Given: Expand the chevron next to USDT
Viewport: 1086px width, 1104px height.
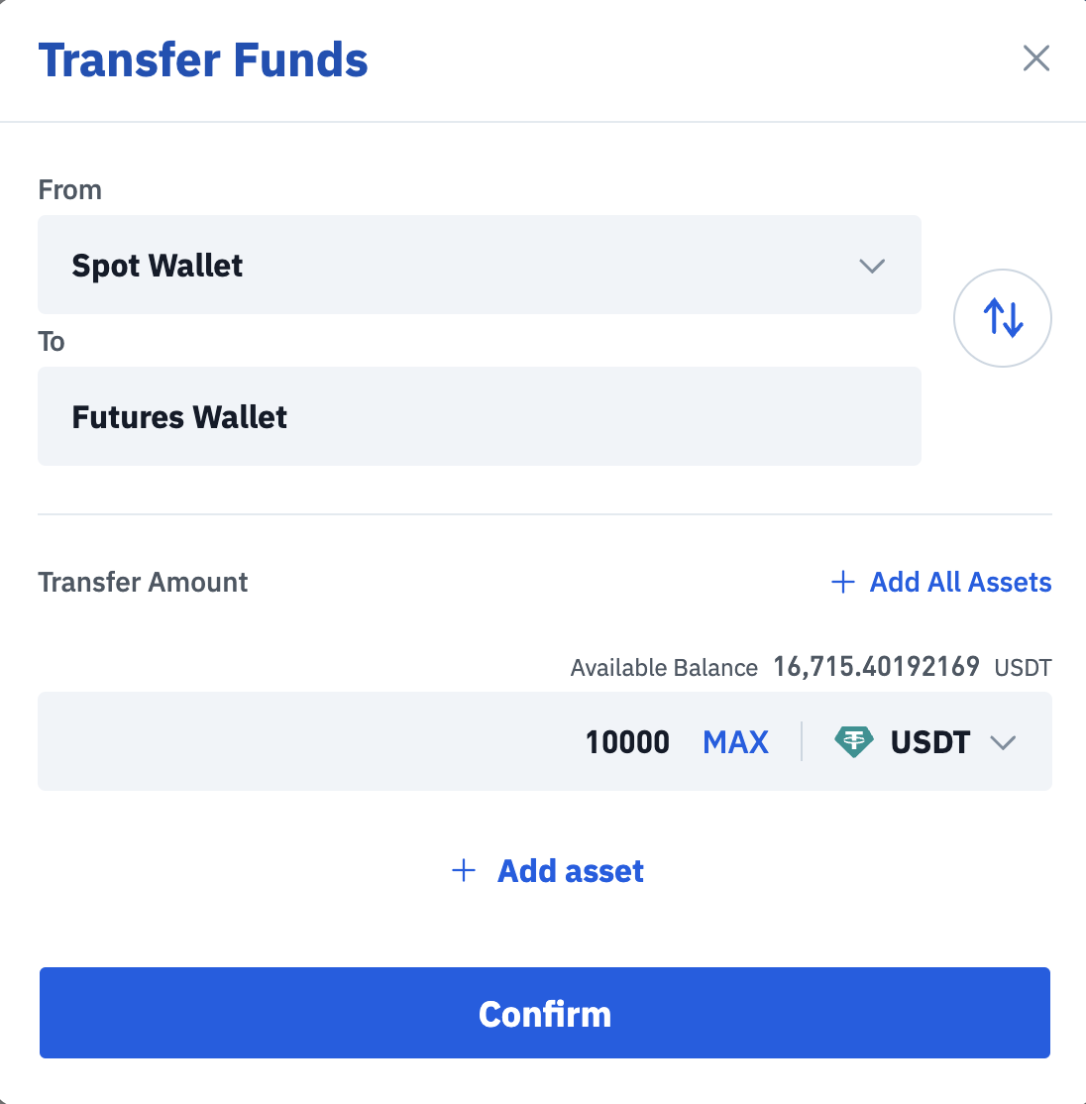Looking at the screenshot, I should (1003, 742).
